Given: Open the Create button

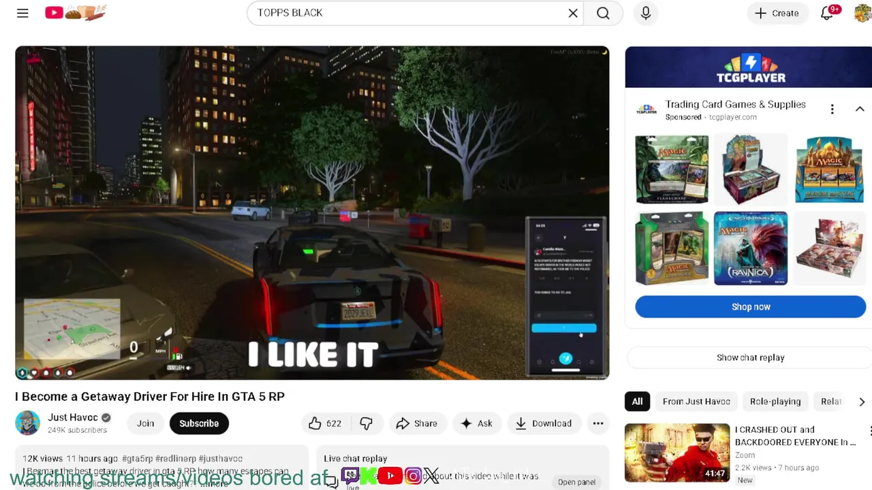Looking at the screenshot, I should click(x=777, y=13).
